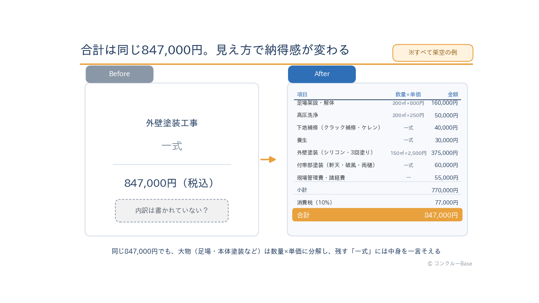Click 847,000円 in the orange total bar
Image resolution: width=539 pixels, height=303 pixels.
pos(441,215)
